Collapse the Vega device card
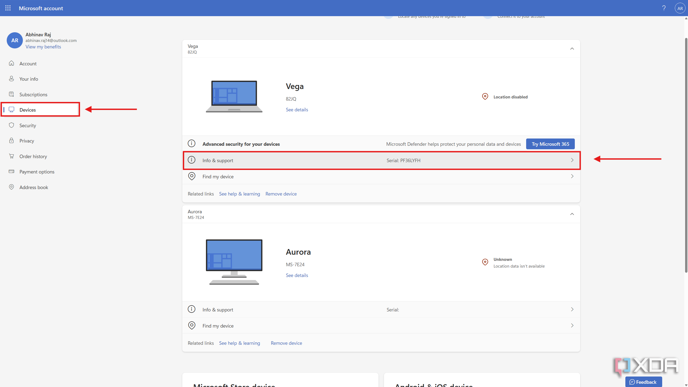The width and height of the screenshot is (688, 387). point(572,49)
